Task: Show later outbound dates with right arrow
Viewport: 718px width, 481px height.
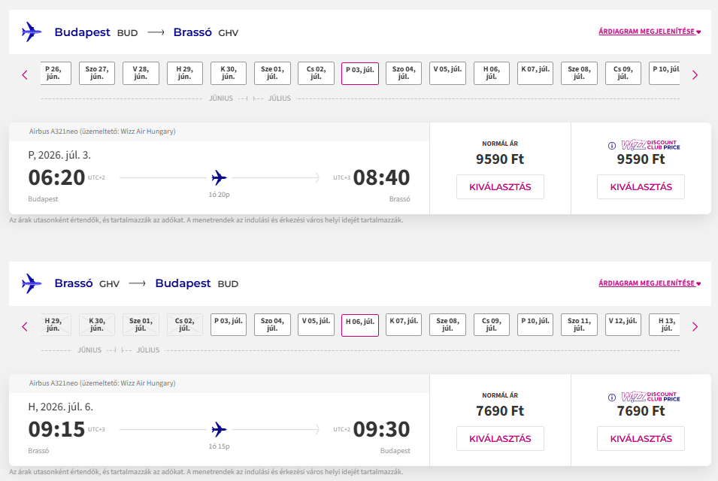Action: pos(695,74)
